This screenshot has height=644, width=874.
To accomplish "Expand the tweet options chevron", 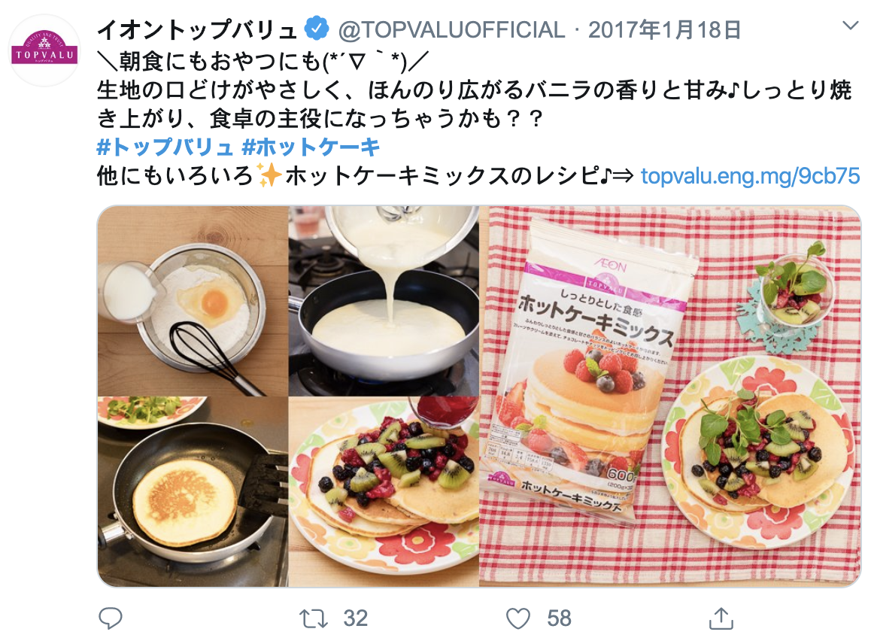I will 850,25.
